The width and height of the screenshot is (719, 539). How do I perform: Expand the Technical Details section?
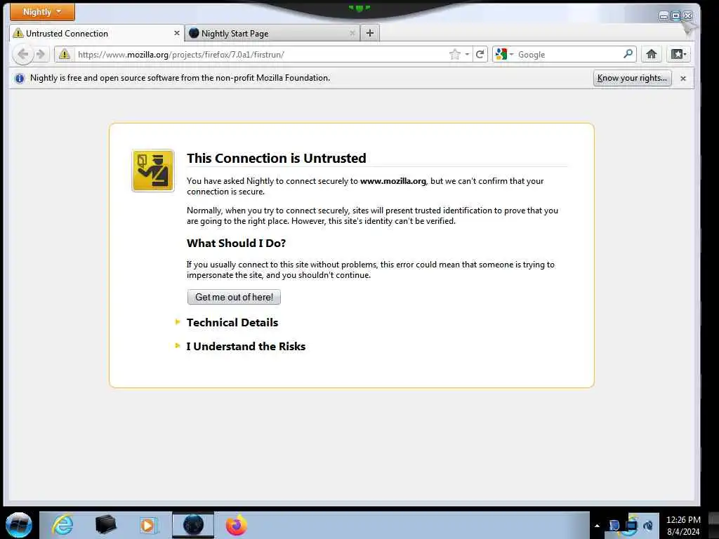pyautogui.click(x=232, y=323)
